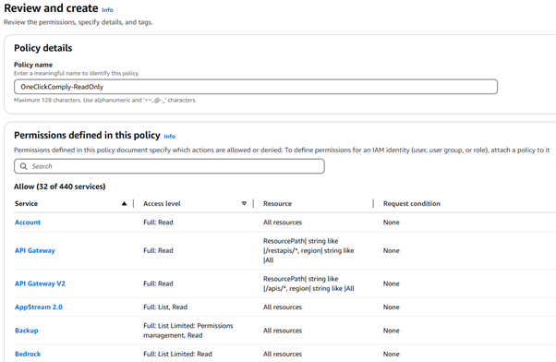Viewport: 556px width, 362px height.
Task: Click the /restapis/* resource text for API Gateway
Action: [308, 250]
